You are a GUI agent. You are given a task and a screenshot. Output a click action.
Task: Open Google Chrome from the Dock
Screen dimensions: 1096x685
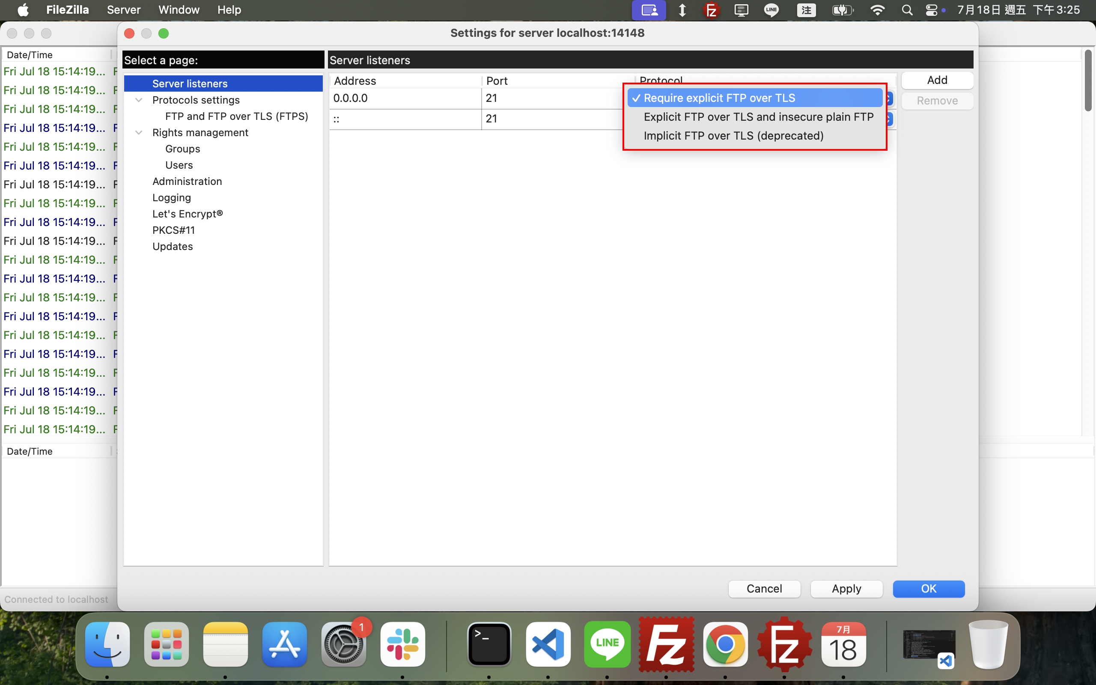point(726,644)
